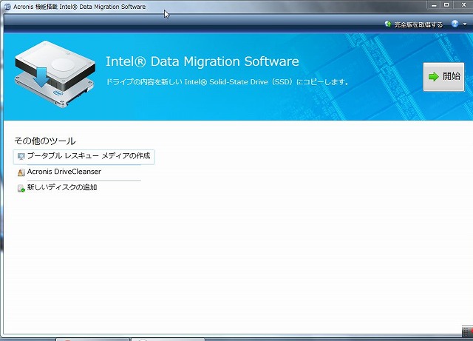Open the blue help question mark icon
The height and width of the screenshot is (341, 473).
(455, 24)
